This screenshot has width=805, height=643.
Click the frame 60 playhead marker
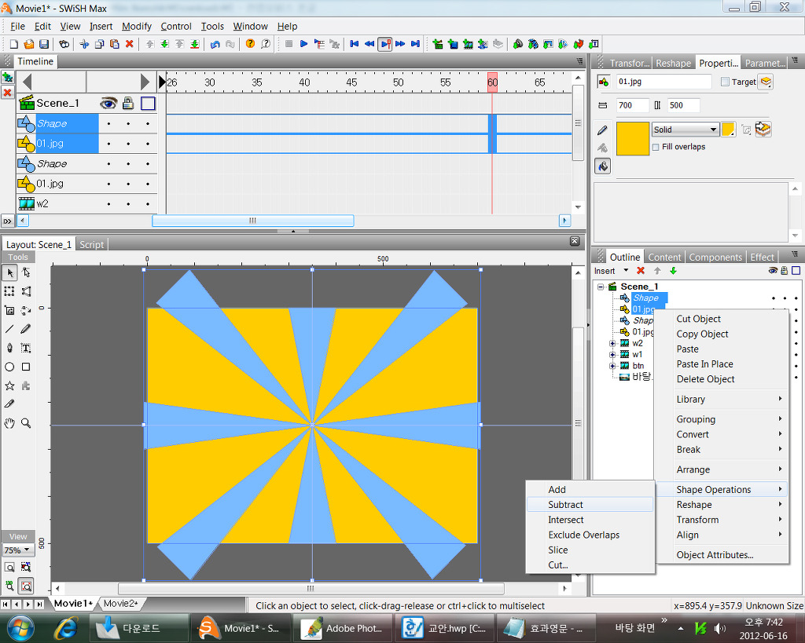click(492, 82)
